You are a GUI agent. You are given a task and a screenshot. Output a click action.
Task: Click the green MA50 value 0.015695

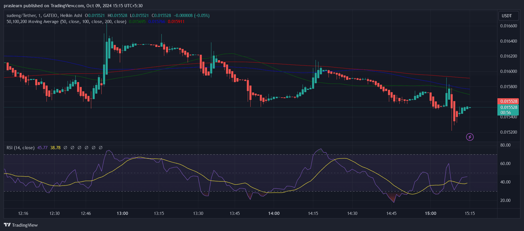[x=137, y=22]
